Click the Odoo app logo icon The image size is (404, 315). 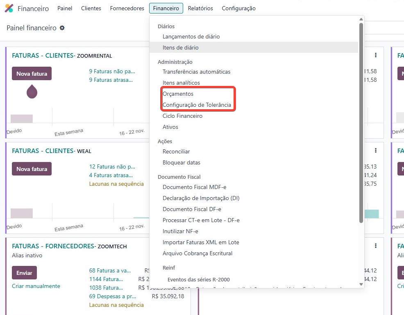click(x=9, y=8)
